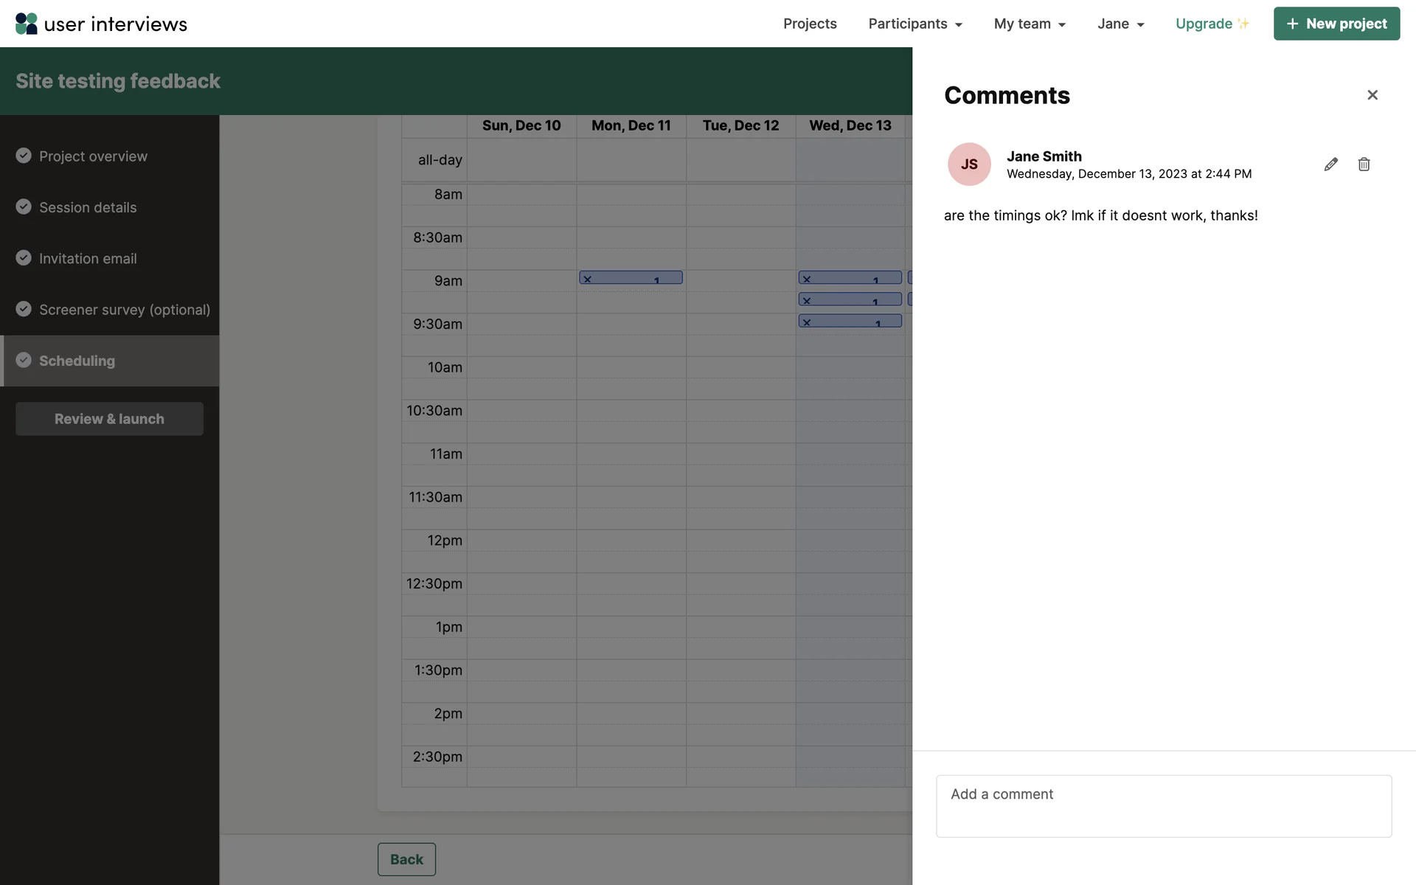Screen dimensions: 1416x885
Task: Delete the comment using trash icon
Action: 1364,164
